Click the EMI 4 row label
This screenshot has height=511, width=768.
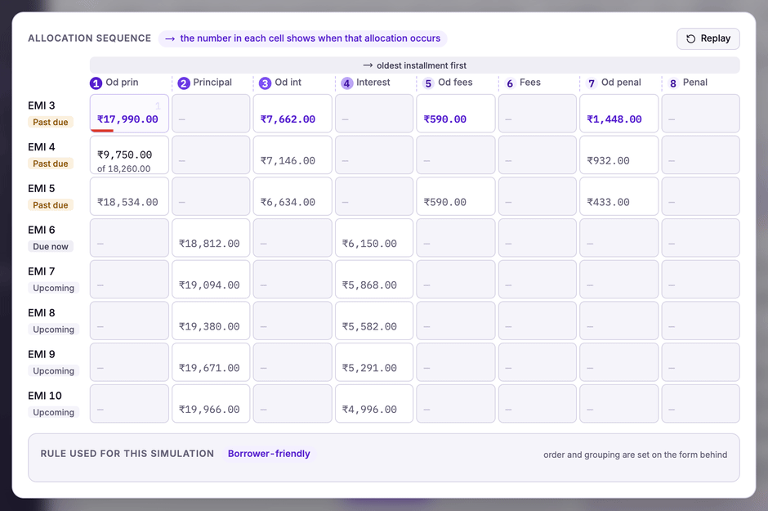[42, 147]
